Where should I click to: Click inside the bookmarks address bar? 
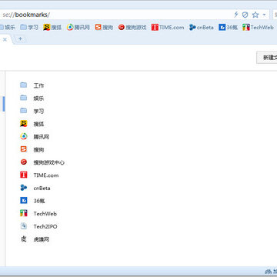(115, 15)
